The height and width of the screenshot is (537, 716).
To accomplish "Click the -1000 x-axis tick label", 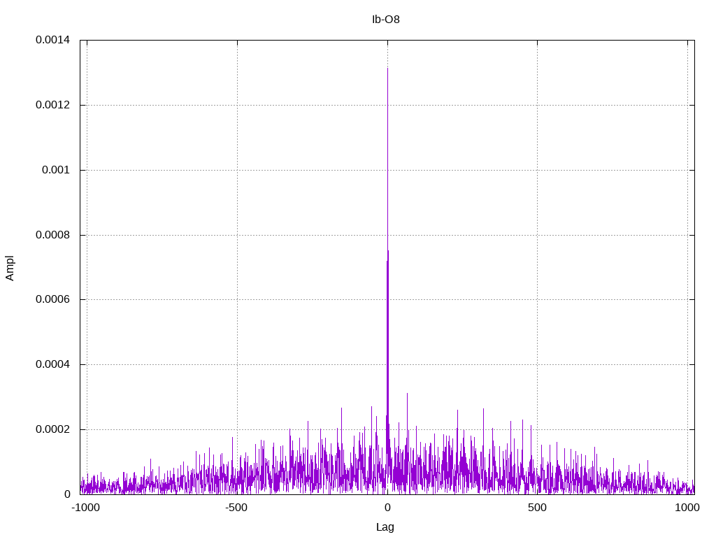I will [x=85, y=508].
